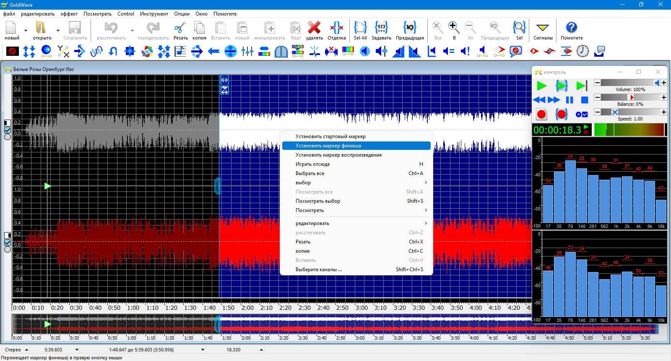The width and height of the screenshot is (671, 361).
Task: Toggle the upper channel checkbox beside the waveform
Action: [x=8, y=130]
